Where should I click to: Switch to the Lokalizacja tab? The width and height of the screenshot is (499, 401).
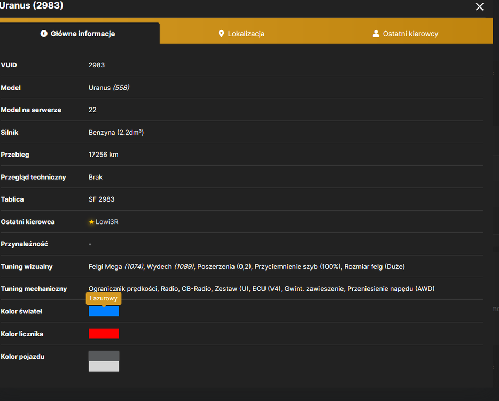241,34
